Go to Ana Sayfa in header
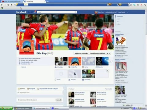Viewport: 147px width, 110px height. (x=122, y=12)
